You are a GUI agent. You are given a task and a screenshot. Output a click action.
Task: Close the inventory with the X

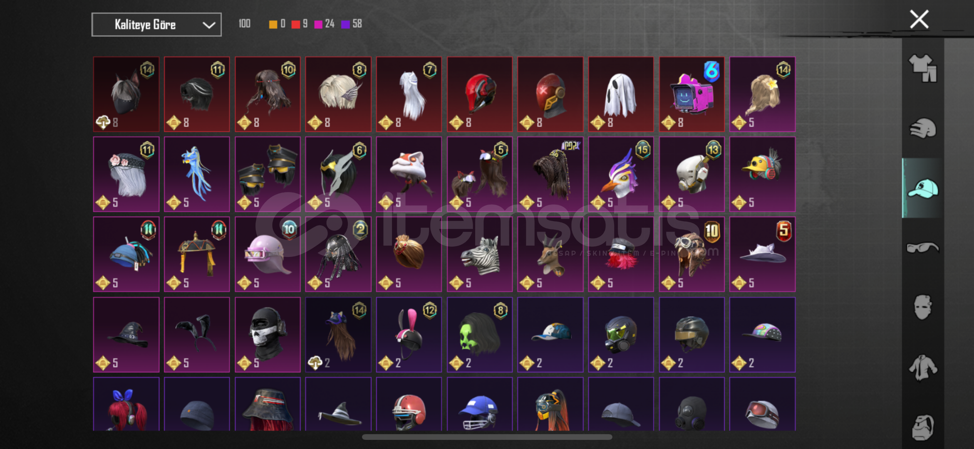919,19
